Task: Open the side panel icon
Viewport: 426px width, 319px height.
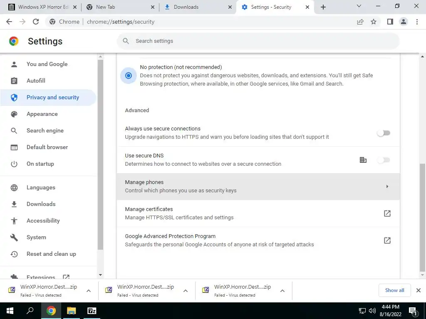Action: pos(390,22)
